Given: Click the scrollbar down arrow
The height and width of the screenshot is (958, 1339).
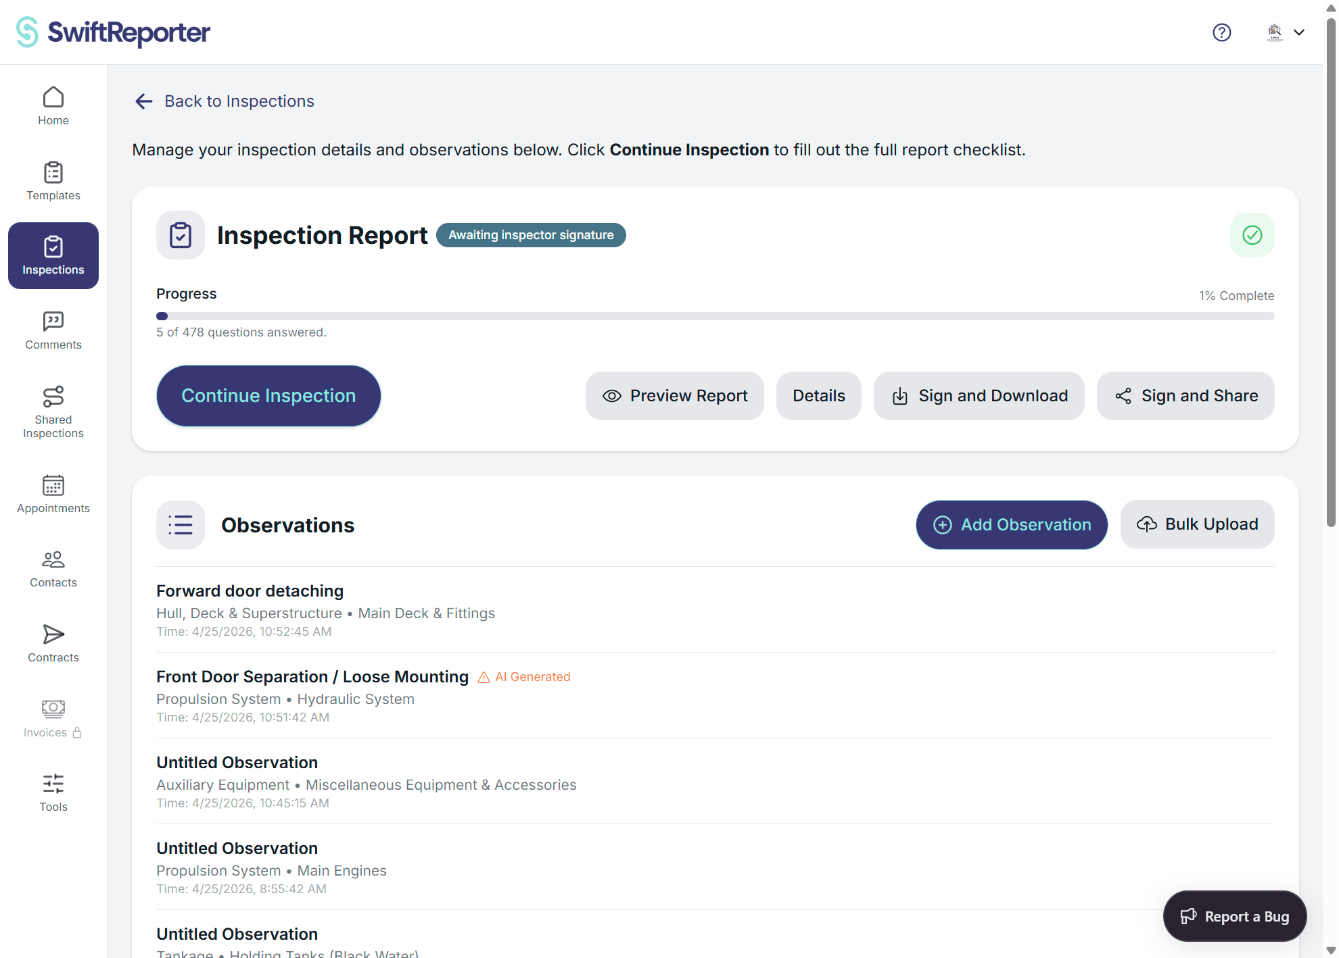Looking at the screenshot, I should pyautogui.click(x=1331, y=951).
